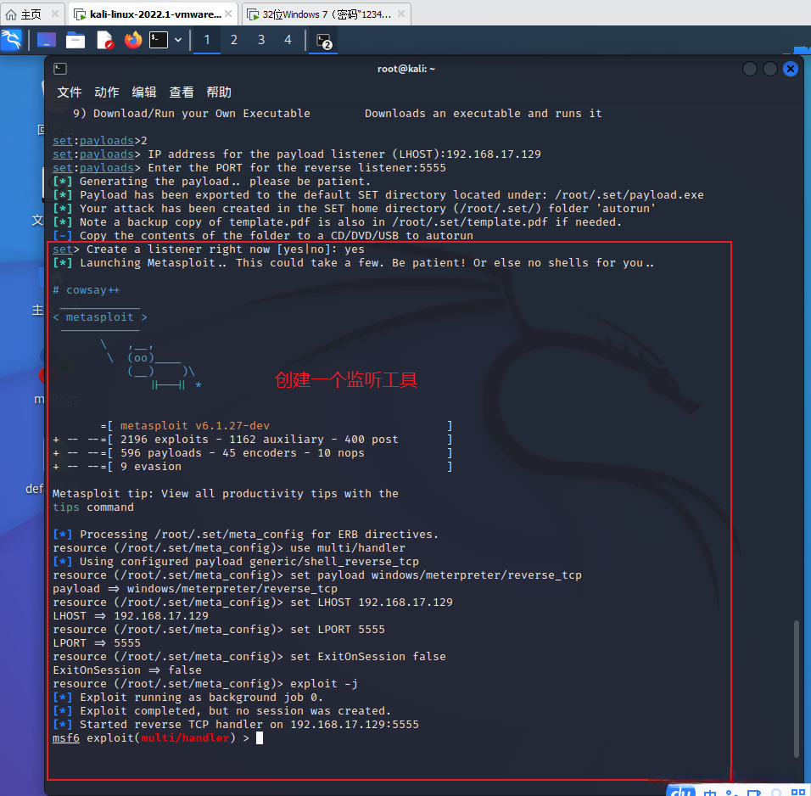
Task: Click the terminal vertical scrollbar thumb
Action: tap(797, 688)
